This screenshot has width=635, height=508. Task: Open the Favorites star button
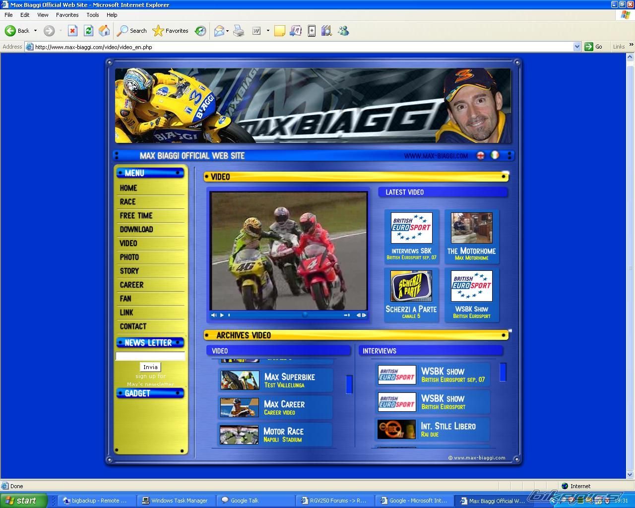click(171, 31)
